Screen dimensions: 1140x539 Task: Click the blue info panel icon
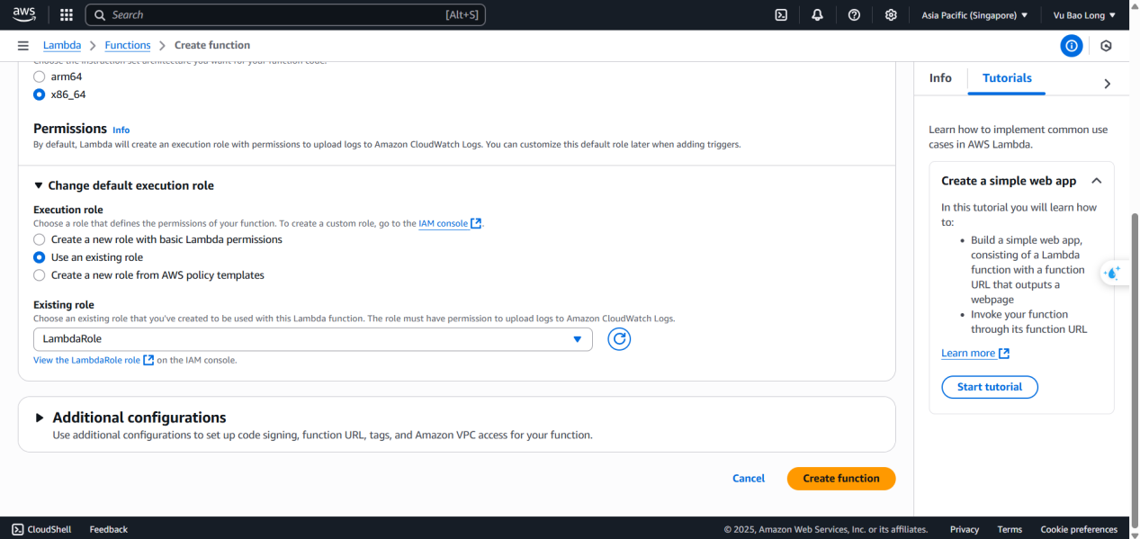coord(1071,46)
